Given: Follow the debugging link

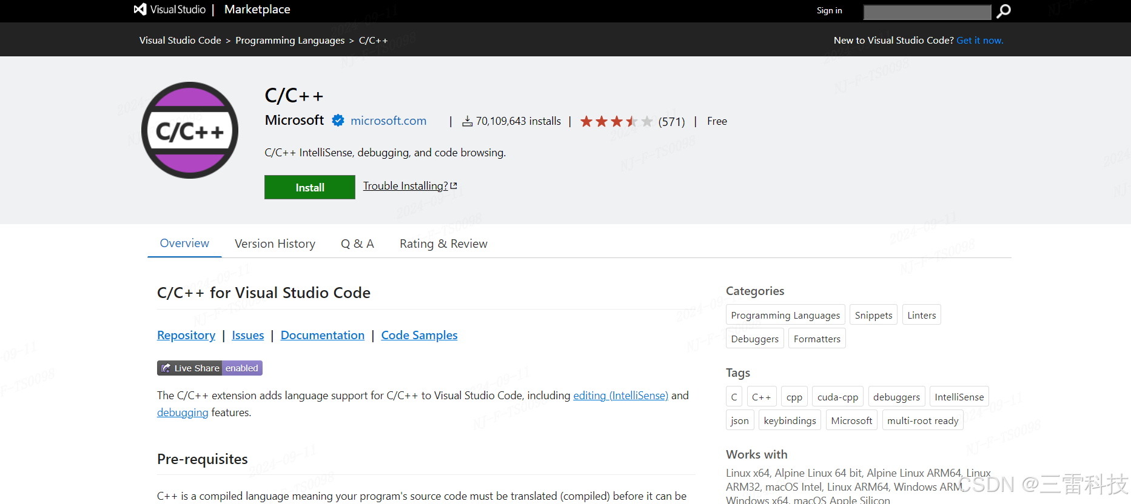Looking at the screenshot, I should point(183,413).
